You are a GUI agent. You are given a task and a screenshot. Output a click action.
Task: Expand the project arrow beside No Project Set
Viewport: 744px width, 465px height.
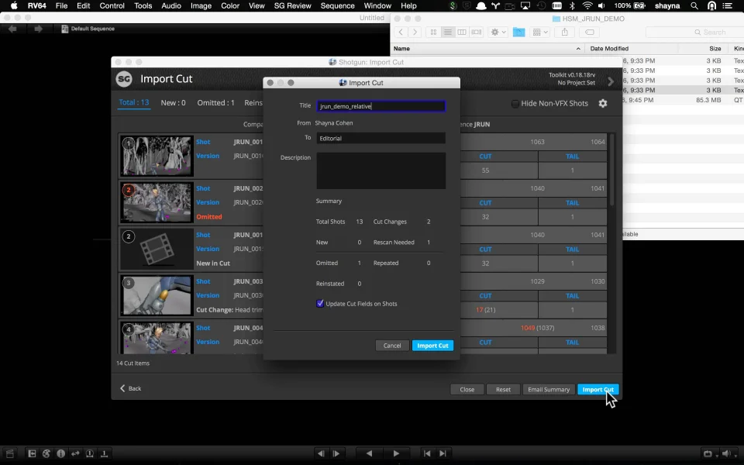pos(611,81)
